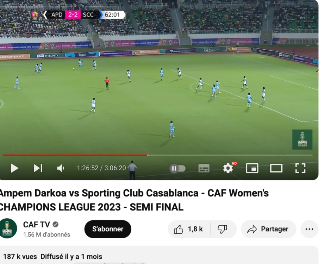Open video settings gear icon
This screenshot has width=325, height=264.
[x=228, y=168]
